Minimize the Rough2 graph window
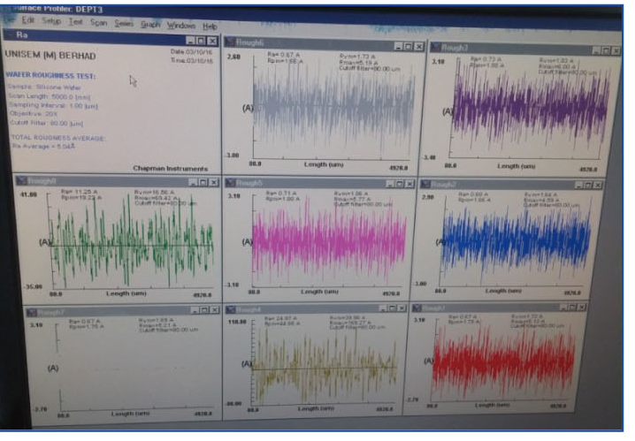 click(579, 185)
